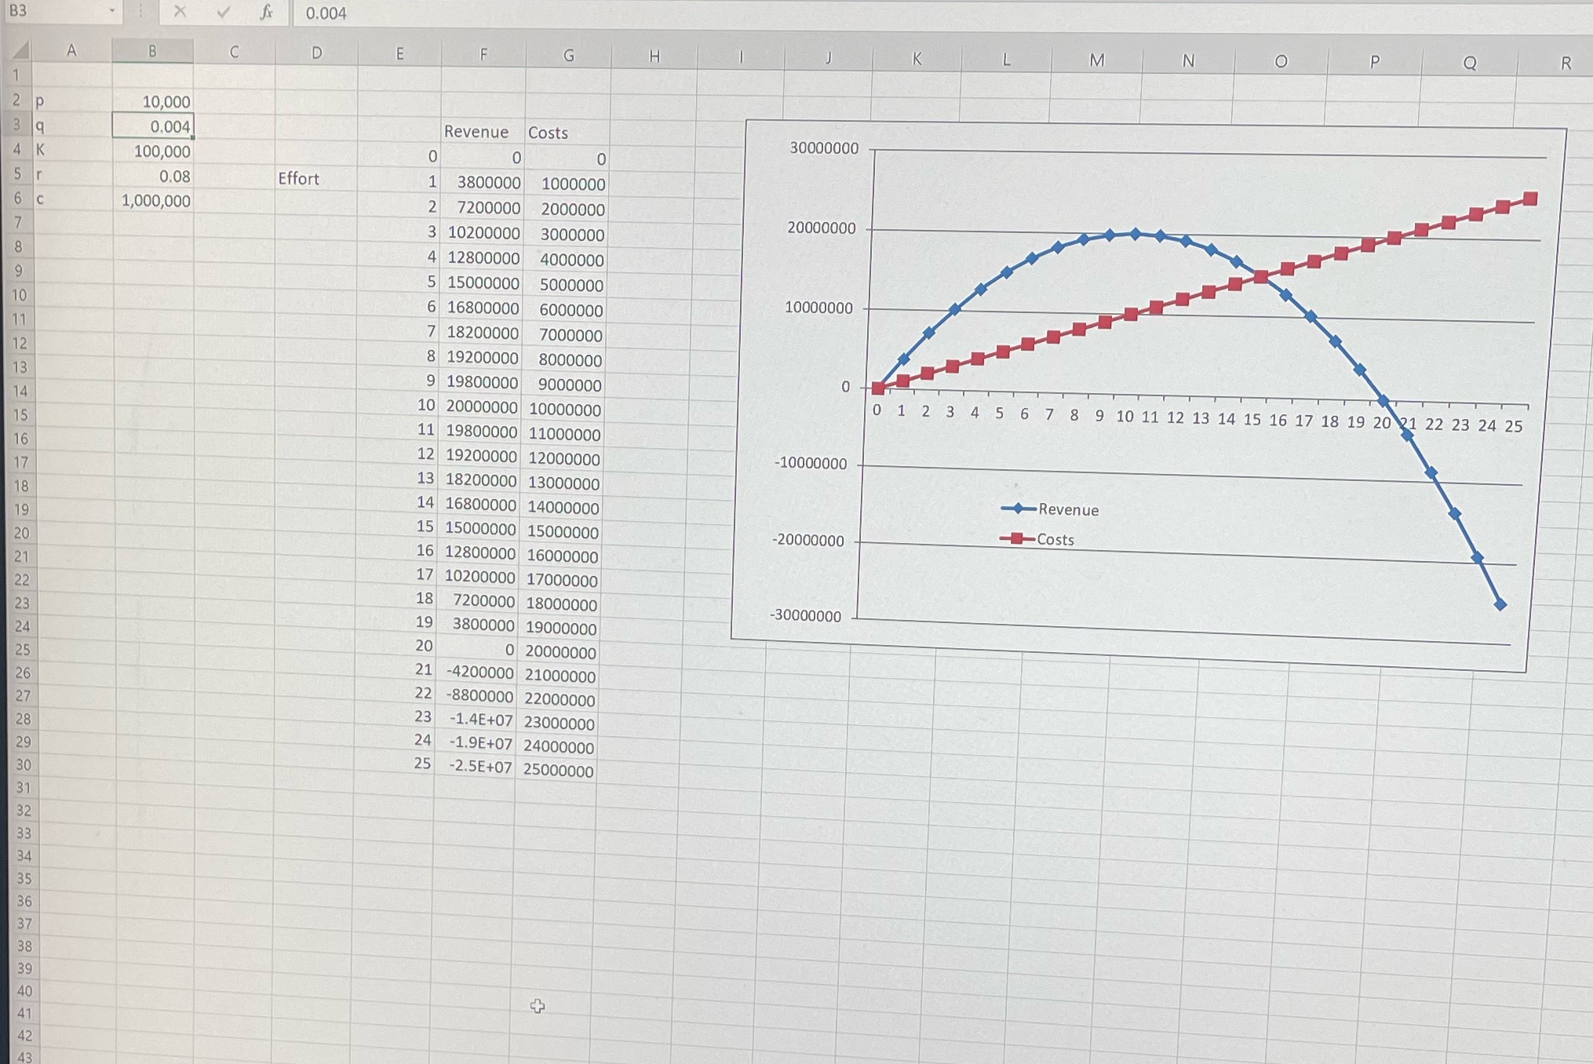Click cell B6 with value 1,000,000
The image size is (1593, 1064).
click(x=154, y=201)
